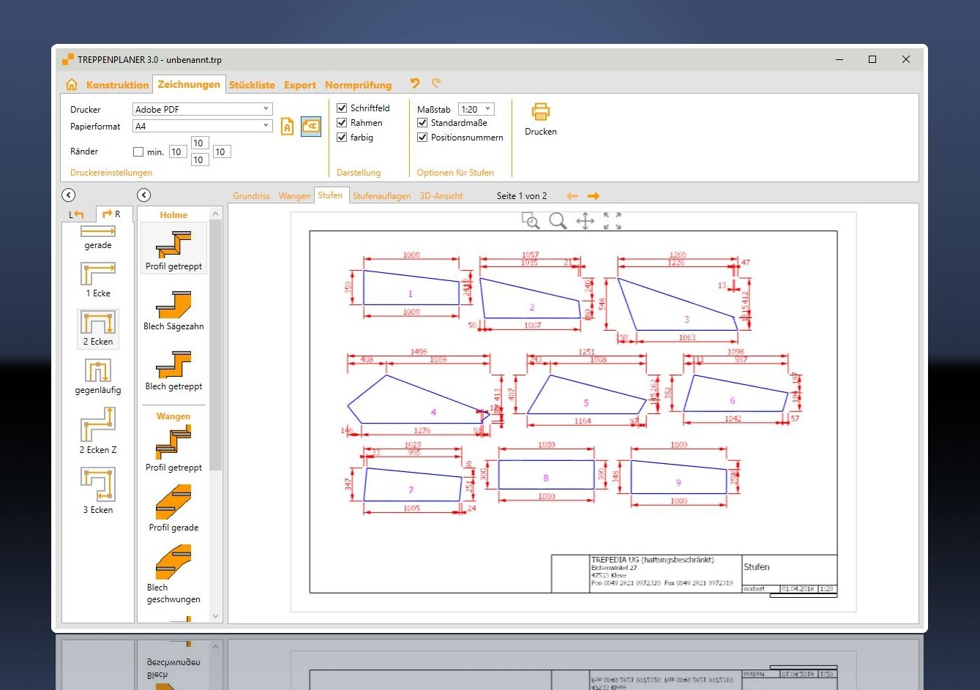
Task: Choose the 1 Ecke staircase shape
Action: 98,280
